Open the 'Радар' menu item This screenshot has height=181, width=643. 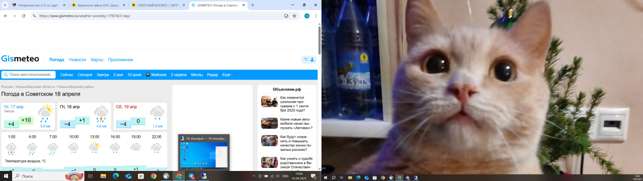212,74
